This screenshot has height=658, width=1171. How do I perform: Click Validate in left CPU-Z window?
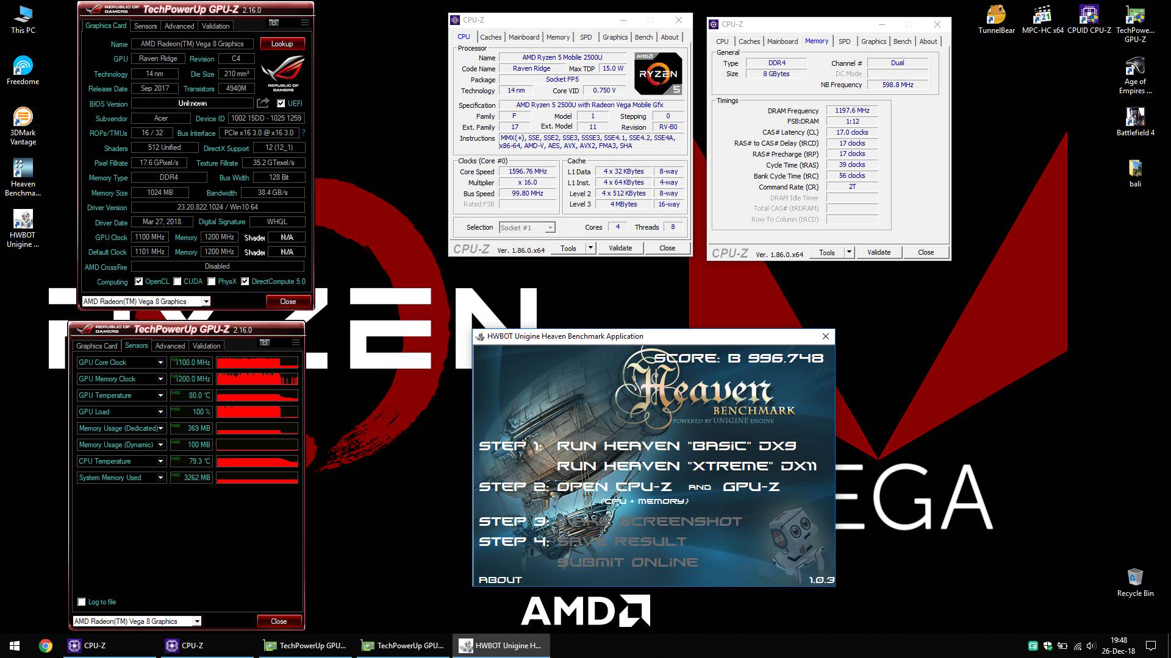(620, 248)
